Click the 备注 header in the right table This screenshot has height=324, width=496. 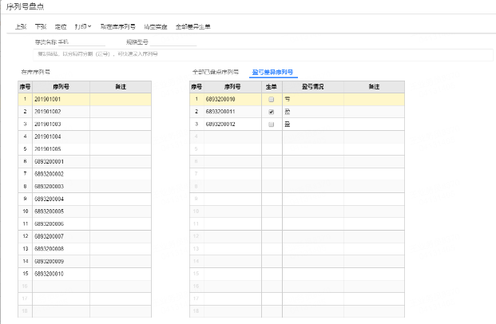[375, 87]
